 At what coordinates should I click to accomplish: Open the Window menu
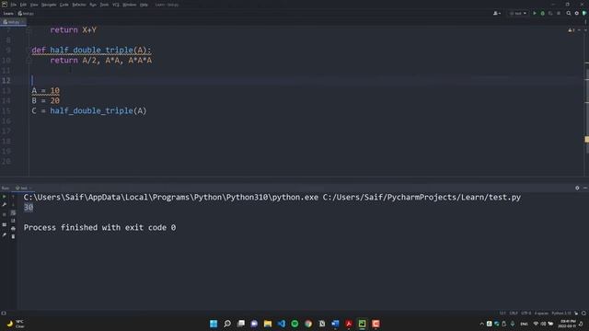point(129,5)
